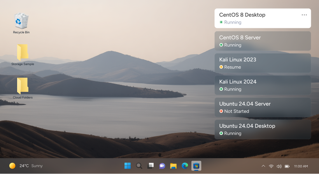Check the battery status icon
319x174 pixels.
click(287, 166)
